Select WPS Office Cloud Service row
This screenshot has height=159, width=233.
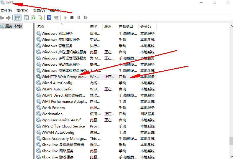click(96, 126)
